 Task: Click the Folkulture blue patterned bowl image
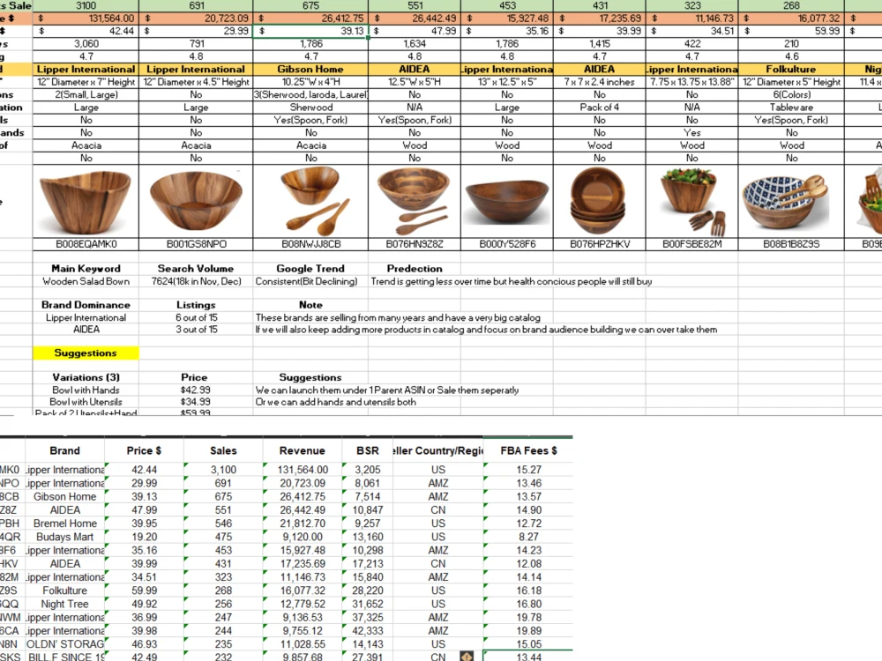[x=785, y=201]
